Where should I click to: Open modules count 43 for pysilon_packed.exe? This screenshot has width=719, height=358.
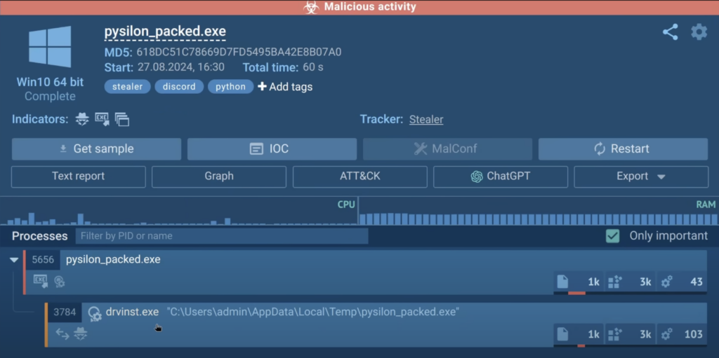click(682, 282)
